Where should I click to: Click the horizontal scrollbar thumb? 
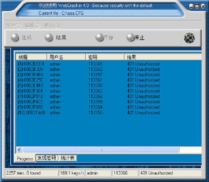pyautogui.click(x=101, y=150)
